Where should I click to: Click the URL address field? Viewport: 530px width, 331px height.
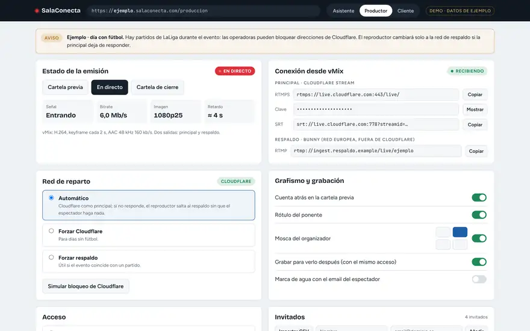[x=203, y=11]
